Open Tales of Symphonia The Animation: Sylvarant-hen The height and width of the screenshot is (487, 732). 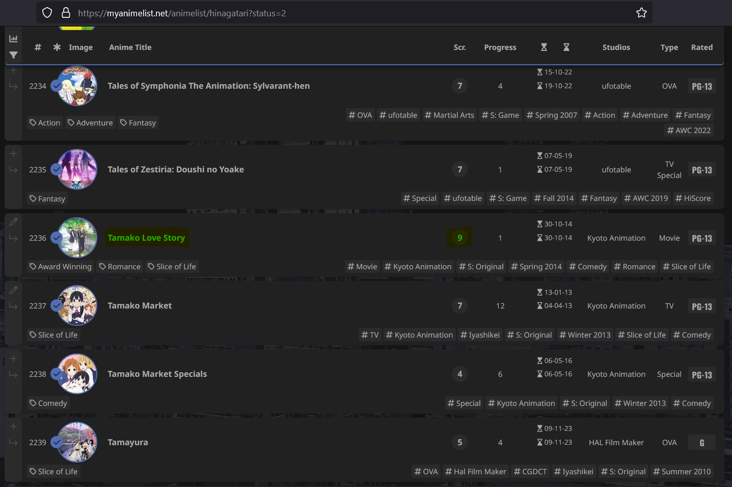209,86
